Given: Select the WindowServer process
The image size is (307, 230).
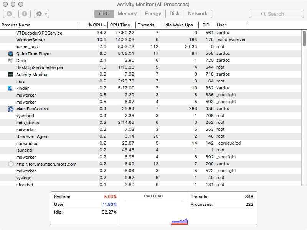Looking at the screenshot, I should pos(150,40).
